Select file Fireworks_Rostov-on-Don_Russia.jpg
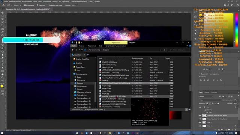240x135 pixels. [x=114, y=78]
